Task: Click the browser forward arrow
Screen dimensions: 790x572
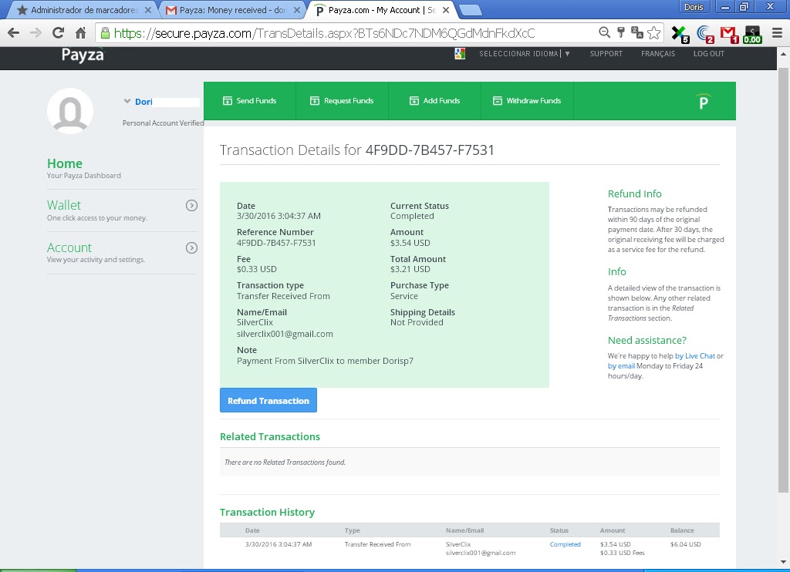Action: [35, 33]
